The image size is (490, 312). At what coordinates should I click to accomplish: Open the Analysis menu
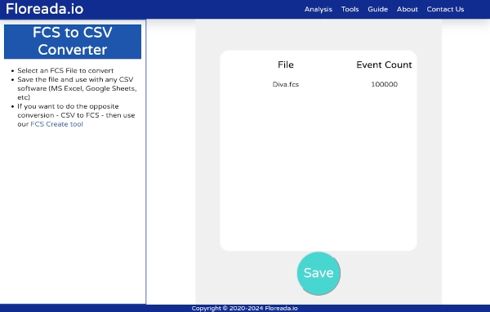(318, 9)
